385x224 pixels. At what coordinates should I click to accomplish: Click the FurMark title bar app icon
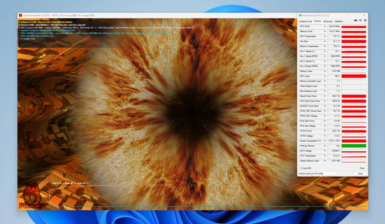click(20, 15)
